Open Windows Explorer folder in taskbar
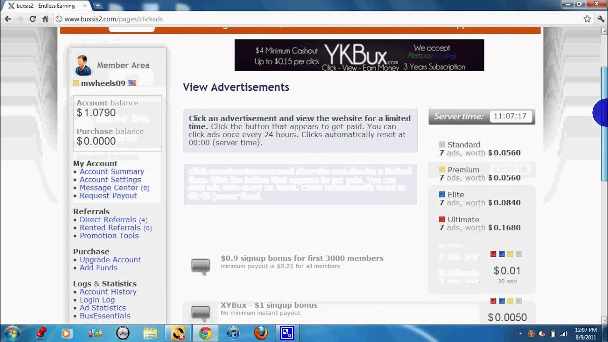 pos(150,333)
